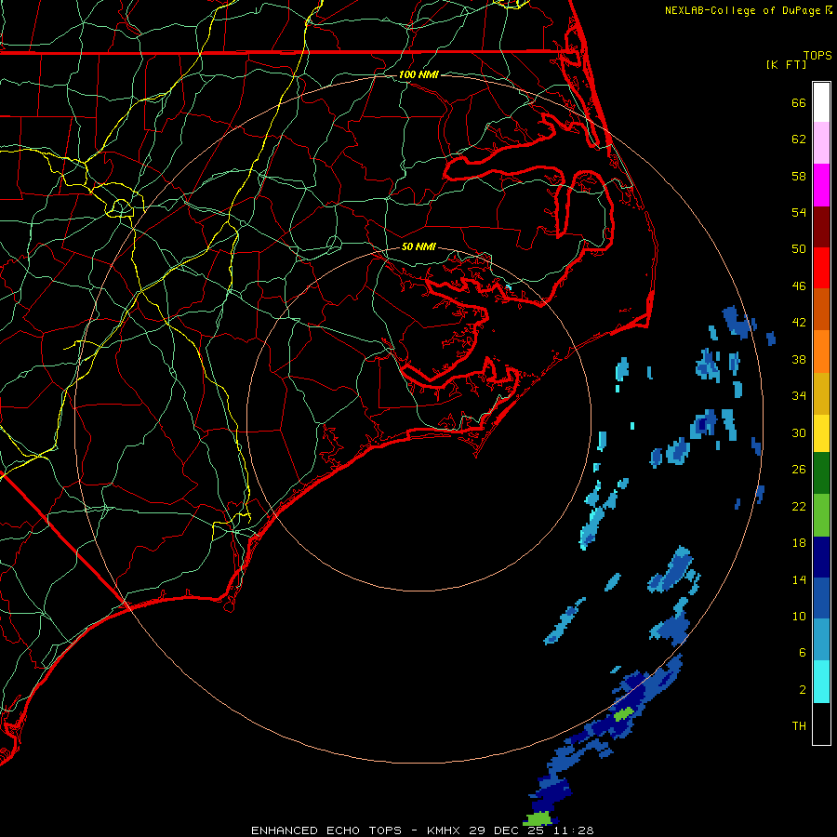
Task: Click the "11:28" timestamp in caption
Action: pos(573,830)
